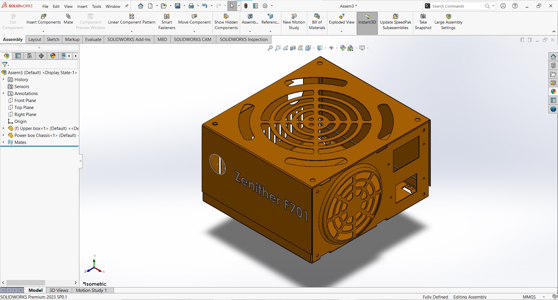Click the MMGS unit system status
Screen dimensions: 558x300
click(529, 297)
